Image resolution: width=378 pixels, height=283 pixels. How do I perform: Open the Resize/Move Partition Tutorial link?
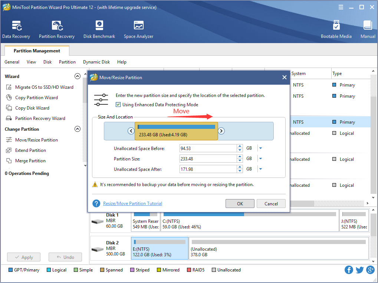[132, 204]
